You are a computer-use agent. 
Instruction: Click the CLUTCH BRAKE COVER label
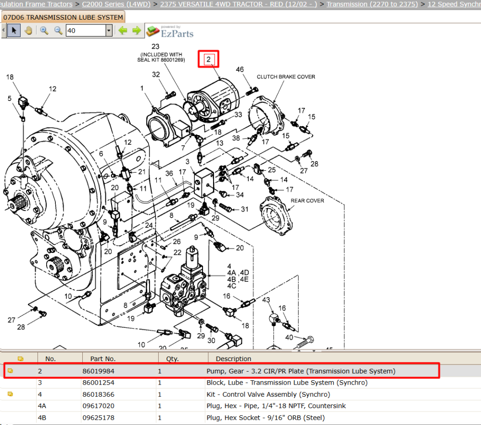pyautogui.click(x=286, y=76)
